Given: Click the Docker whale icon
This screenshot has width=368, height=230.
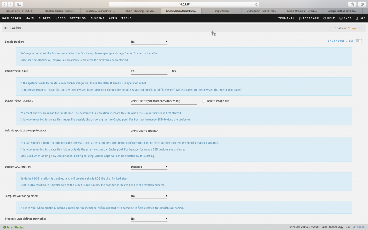Looking at the screenshot, I should pyautogui.click(x=6, y=28).
